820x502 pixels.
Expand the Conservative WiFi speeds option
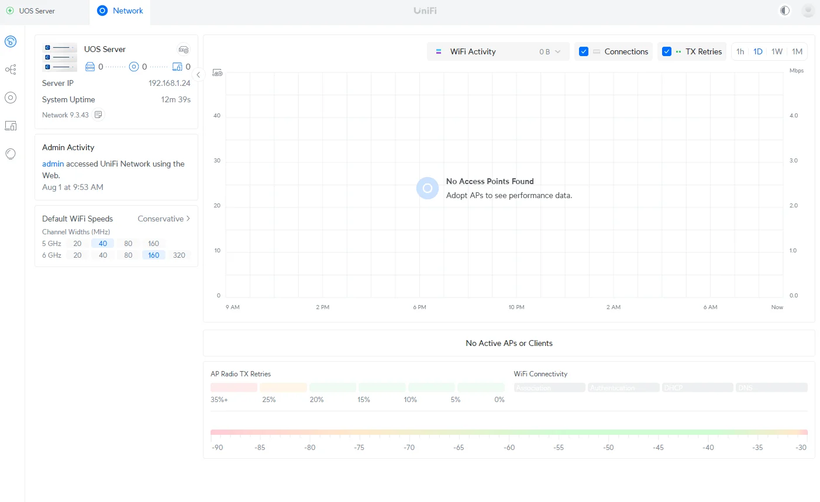click(x=164, y=219)
